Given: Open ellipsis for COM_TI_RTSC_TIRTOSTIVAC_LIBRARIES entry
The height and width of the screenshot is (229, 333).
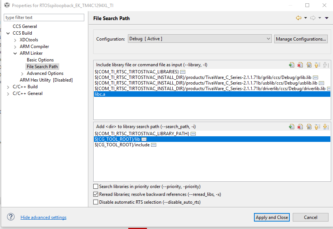Looking at the screenshot, I should click(x=183, y=72).
